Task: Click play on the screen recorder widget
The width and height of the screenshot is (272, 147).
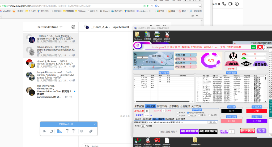Action: click(x=45, y=131)
